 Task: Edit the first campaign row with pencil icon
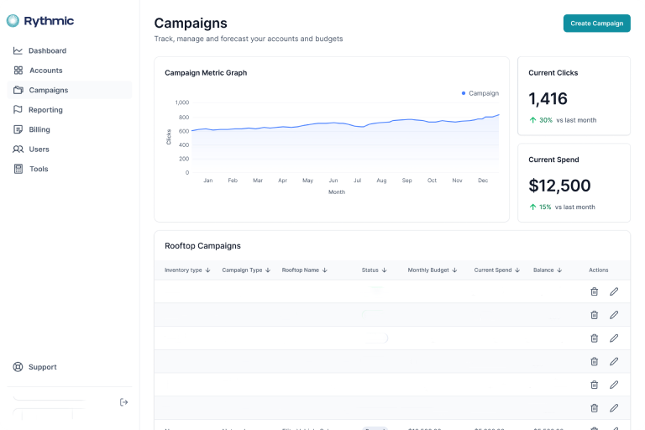[x=614, y=291]
